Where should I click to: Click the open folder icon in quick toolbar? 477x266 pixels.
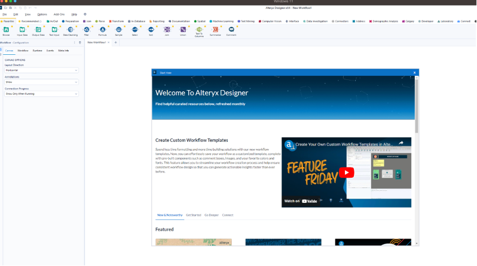pyautogui.click(x=5, y=8)
